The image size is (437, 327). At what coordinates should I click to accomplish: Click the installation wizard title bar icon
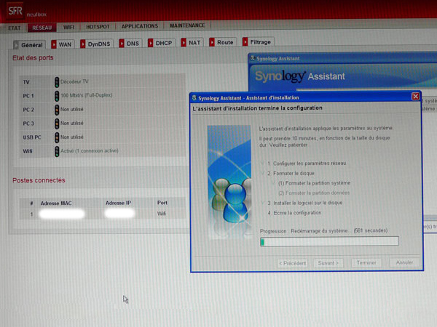click(x=194, y=98)
